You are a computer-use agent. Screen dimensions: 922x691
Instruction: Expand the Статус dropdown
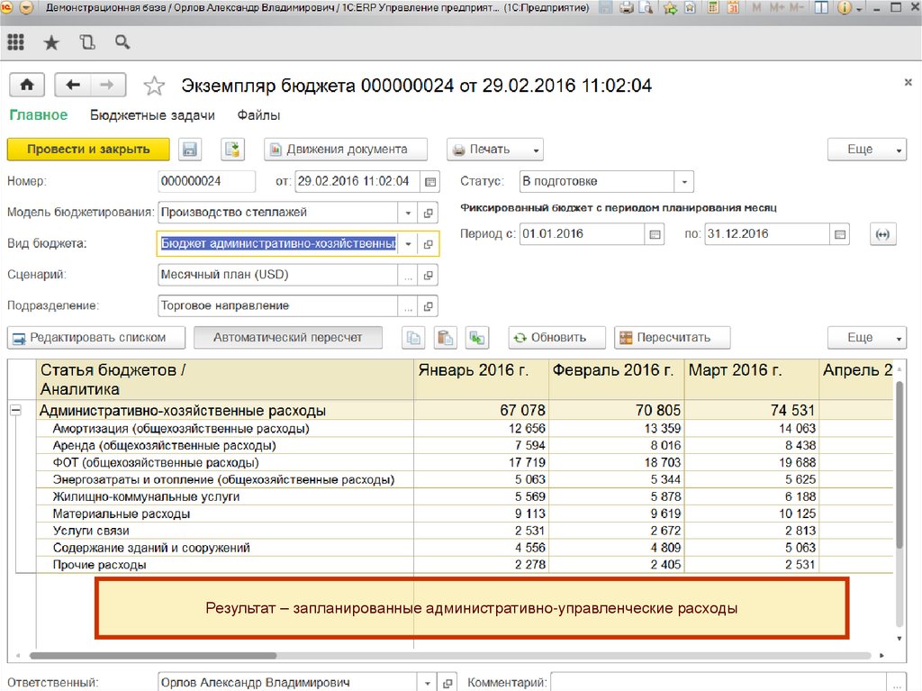click(684, 182)
